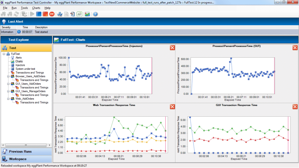The height and width of the screenshot is (168, 299).
Task: Click the chart with green checkmark icon
Action: point(87,14)
